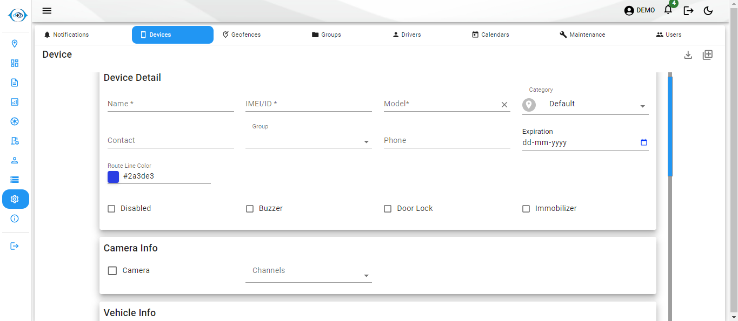Image resolution: width=738 pixels, height=321 pixels.
Task: Enable the Disabled checkbox
Action: 111,208
